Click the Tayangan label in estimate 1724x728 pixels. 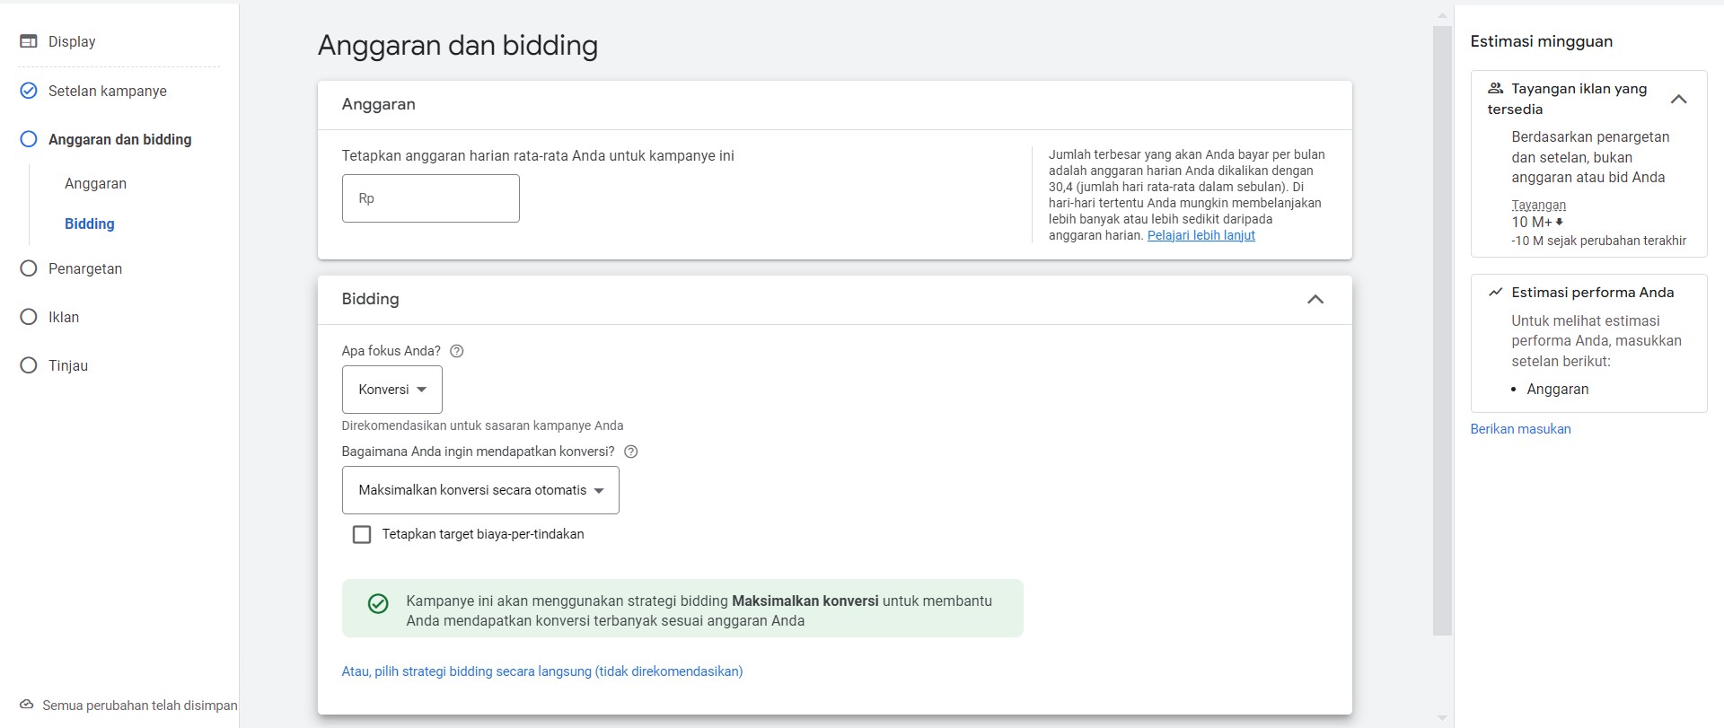pos(1538,205)
